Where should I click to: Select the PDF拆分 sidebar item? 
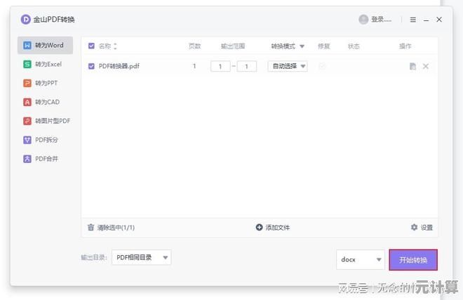tap(45, 140)
